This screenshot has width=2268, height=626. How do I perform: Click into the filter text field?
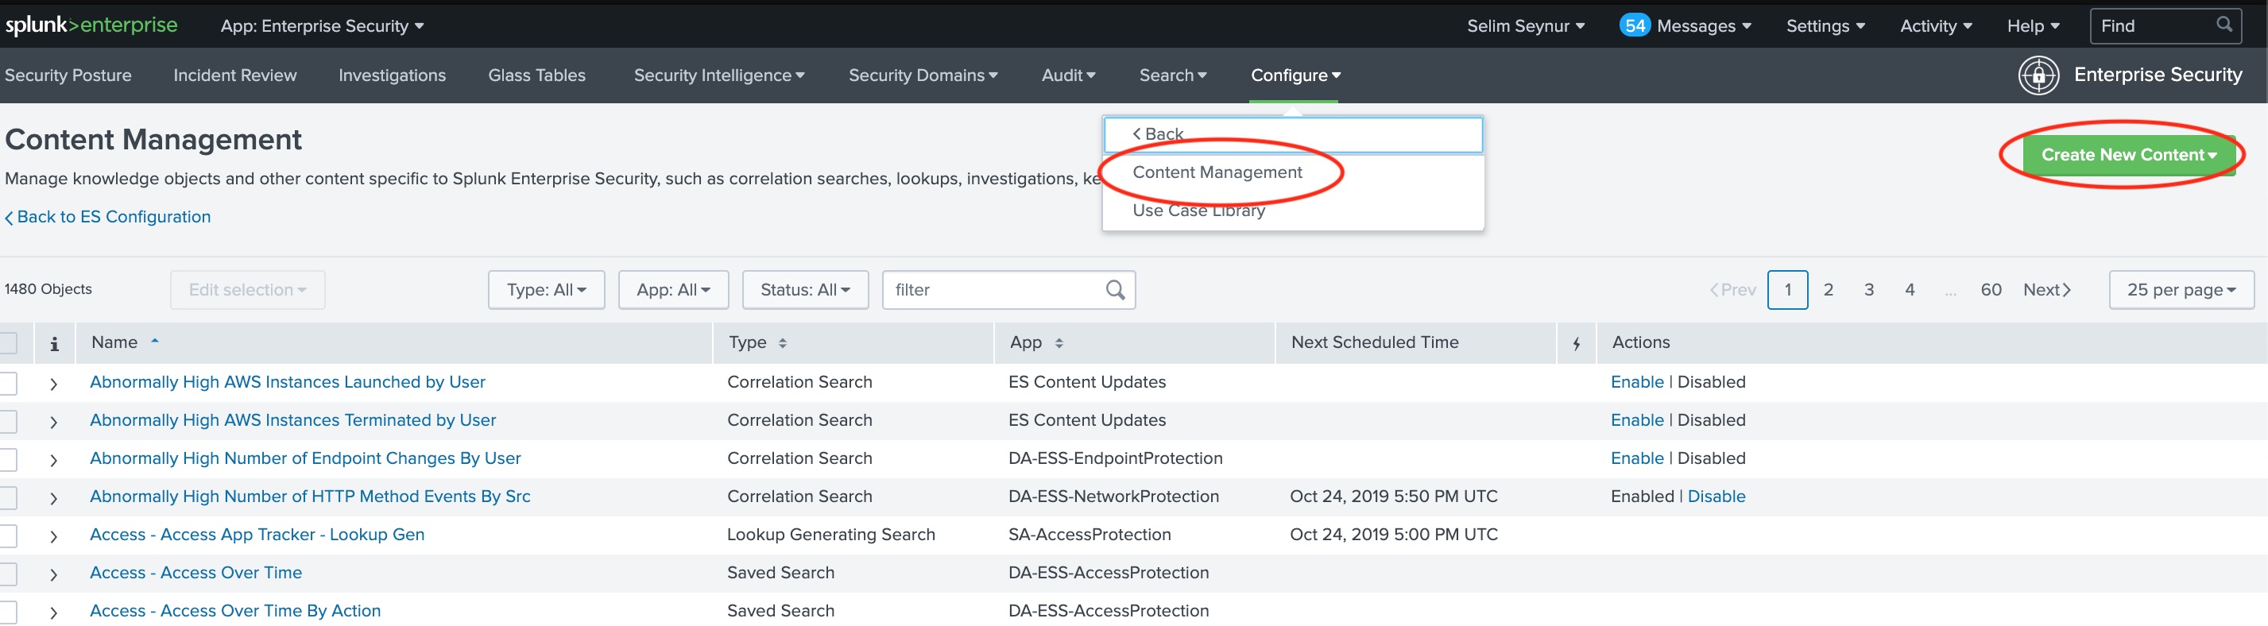993,290
